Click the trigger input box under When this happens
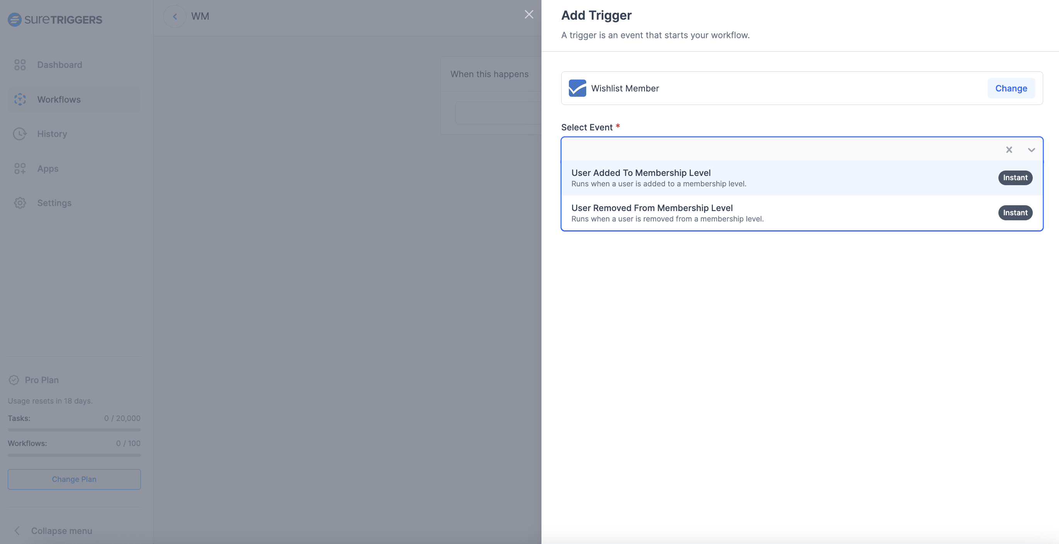This screenshot has height=544, width=1059. pos(498,113)
